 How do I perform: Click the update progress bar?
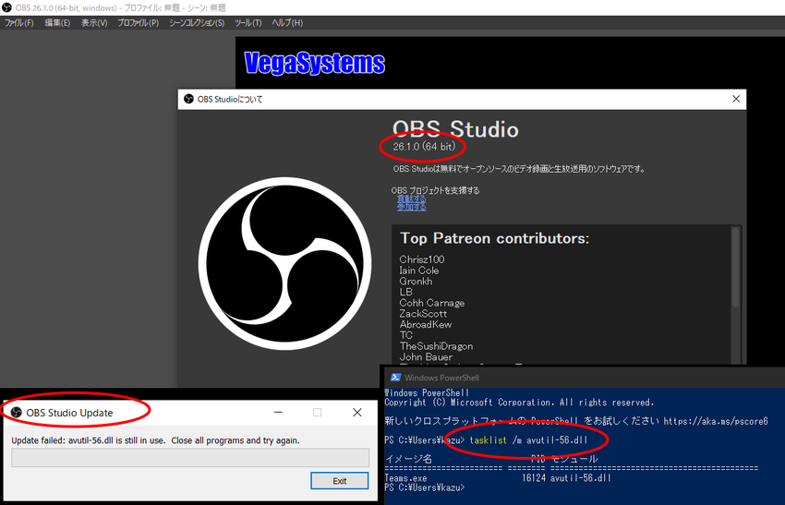(190, 458)
